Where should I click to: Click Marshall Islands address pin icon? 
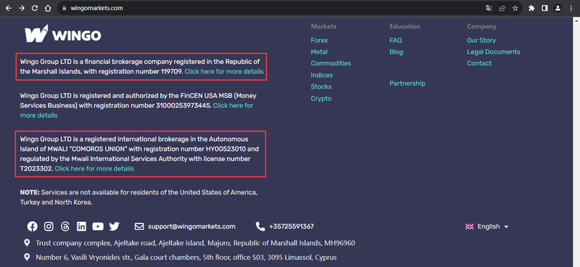[x=27, y=243]
